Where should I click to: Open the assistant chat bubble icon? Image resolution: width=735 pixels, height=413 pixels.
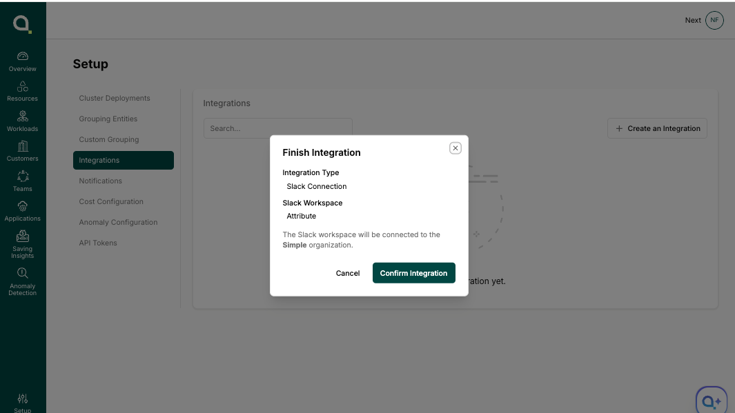[711, 401]
